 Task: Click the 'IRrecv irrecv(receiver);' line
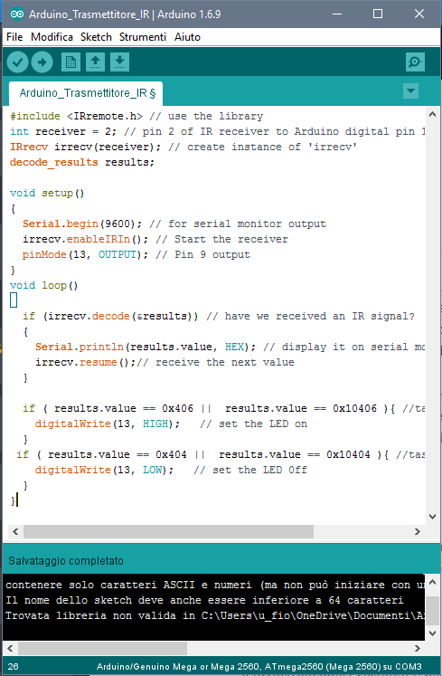coord(183,147)
